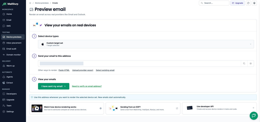Expand the Custom target set dropdown
The image size is (260, 122).
pos(146,44)
